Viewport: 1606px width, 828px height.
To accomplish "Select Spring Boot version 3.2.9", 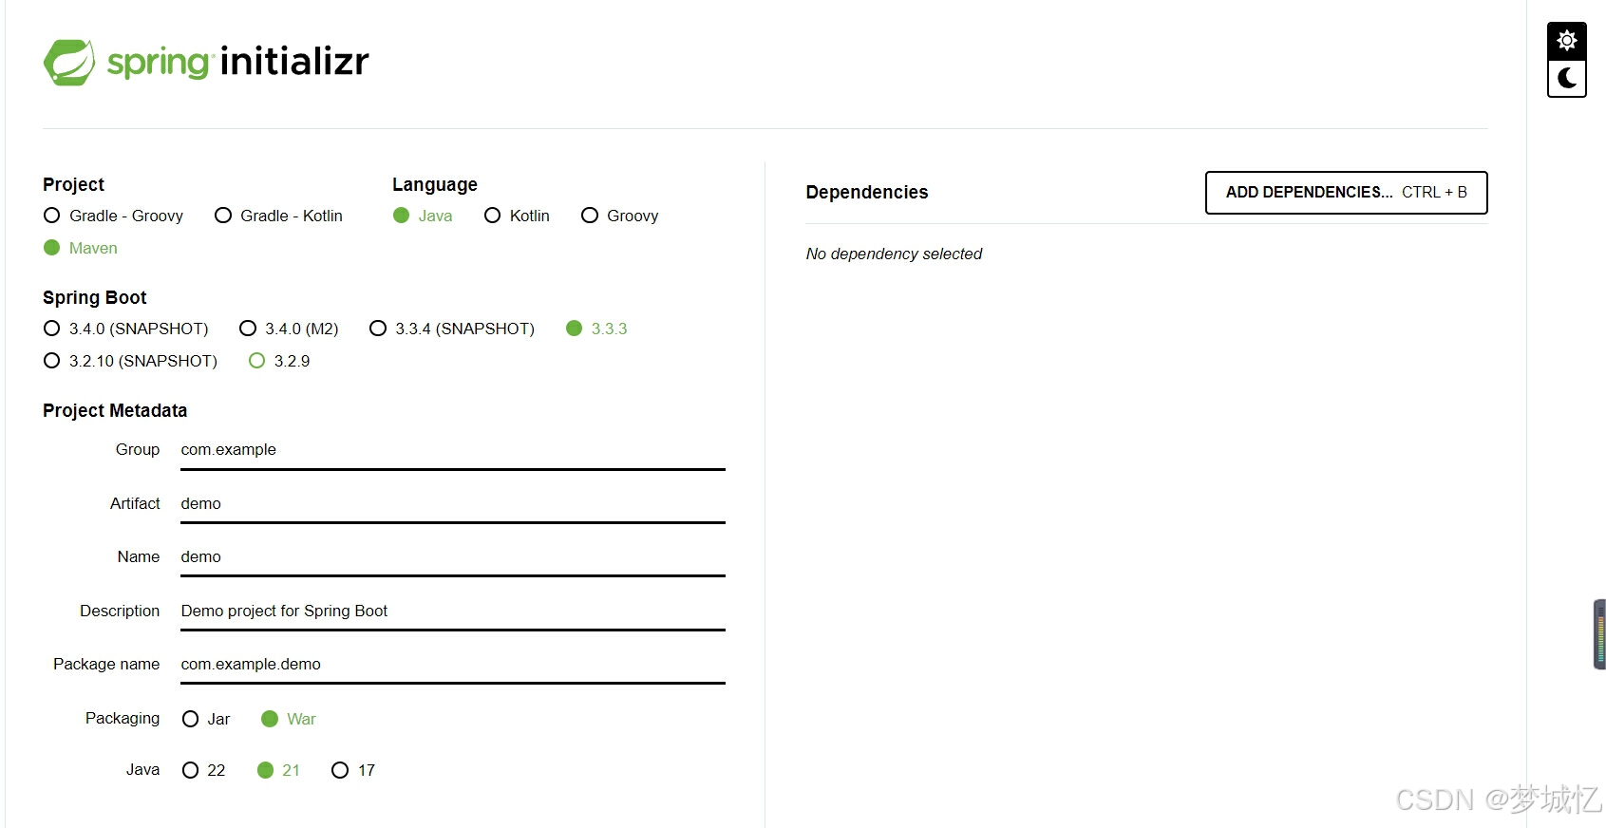I will pyautogui.click(x=279, y=361).
